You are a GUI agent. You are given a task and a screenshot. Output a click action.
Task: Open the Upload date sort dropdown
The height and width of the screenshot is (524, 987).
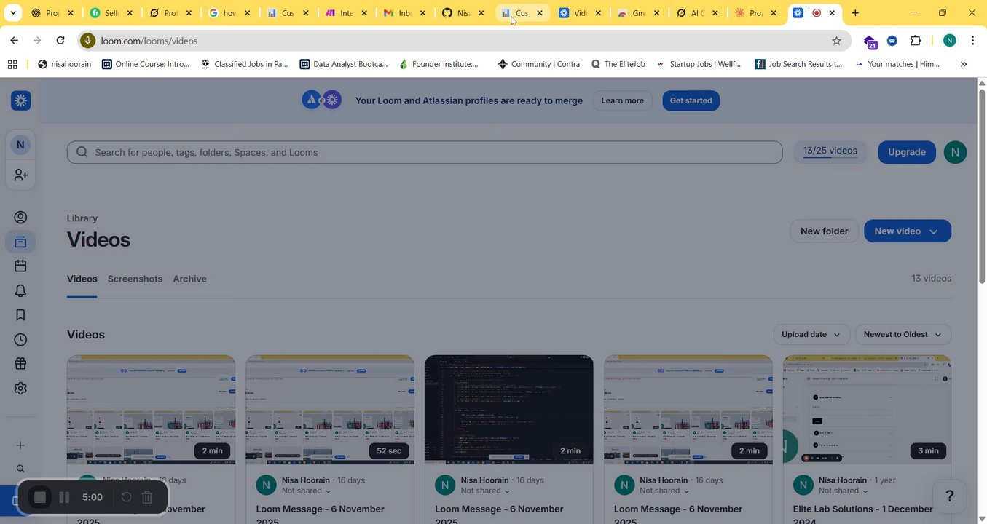point(811,335)
